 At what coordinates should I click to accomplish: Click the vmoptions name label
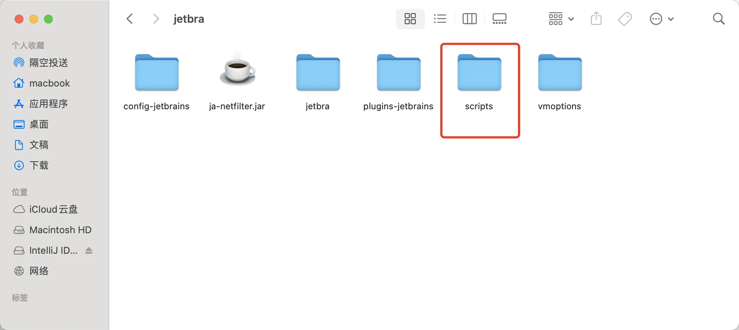[x=560, y=106]
